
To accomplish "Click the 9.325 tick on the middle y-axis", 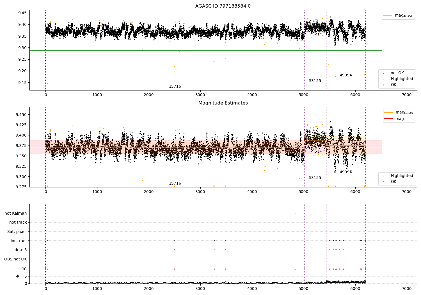I will 21,166.
